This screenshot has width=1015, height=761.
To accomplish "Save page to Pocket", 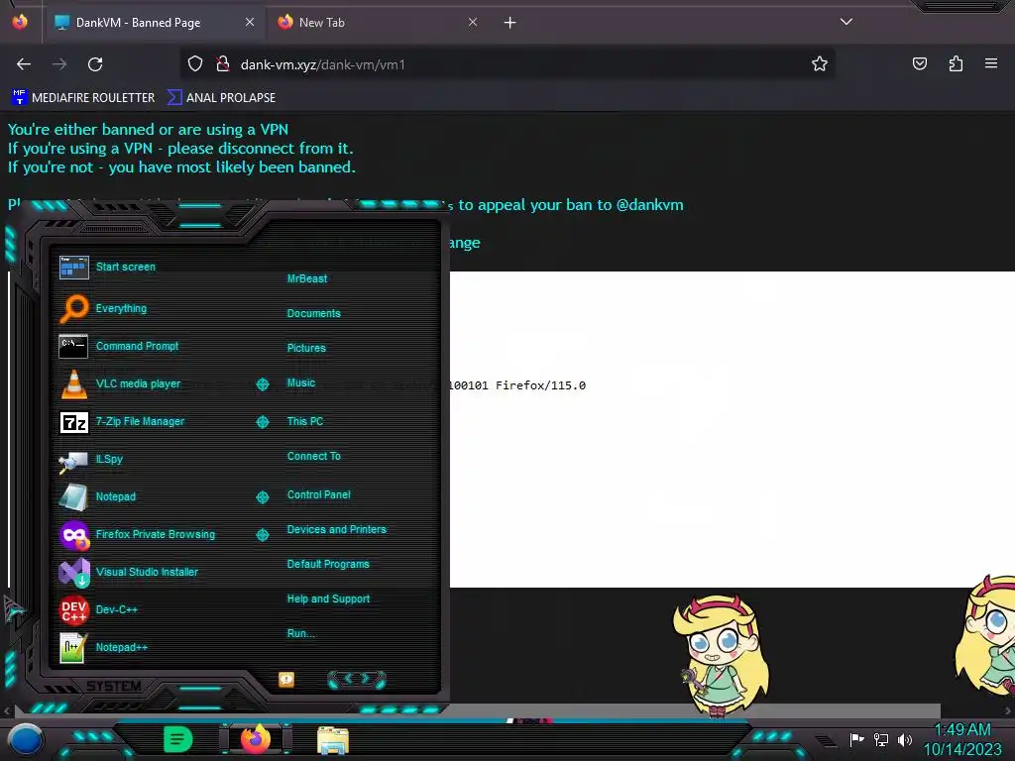I will pyautogui.click(x=919, y=63).
